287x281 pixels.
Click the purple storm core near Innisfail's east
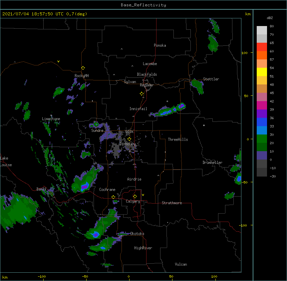181,106
